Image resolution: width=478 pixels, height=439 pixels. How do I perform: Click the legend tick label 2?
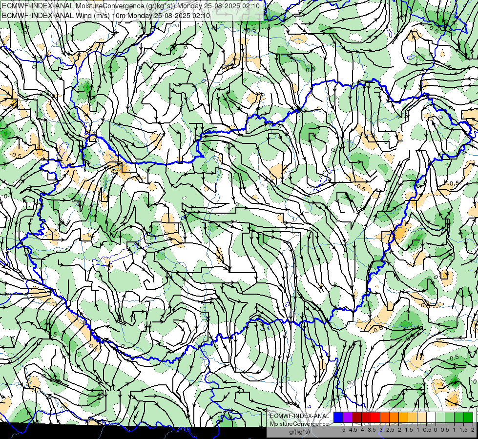click(x=473, y=430)
